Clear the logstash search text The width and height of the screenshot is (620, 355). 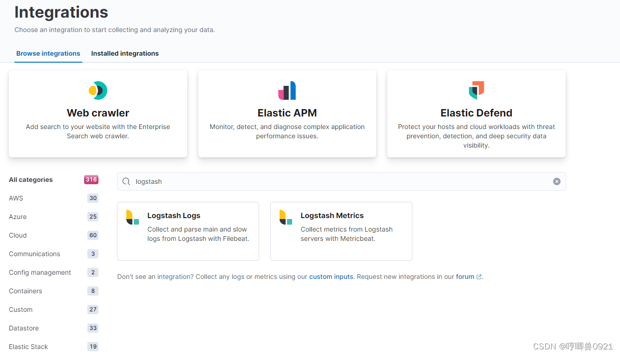557,181
